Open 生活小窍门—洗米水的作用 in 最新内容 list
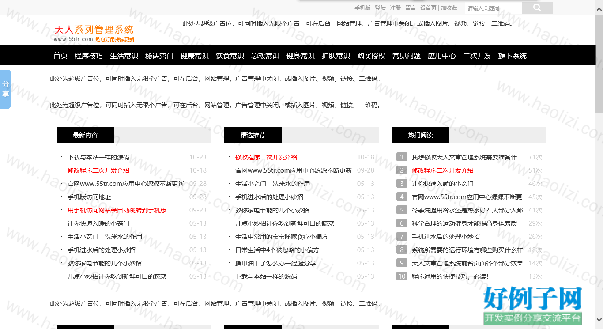The image size is (603, 329). point(105,237)
